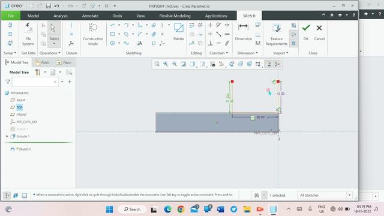Open File System data source

pos(28,34)
